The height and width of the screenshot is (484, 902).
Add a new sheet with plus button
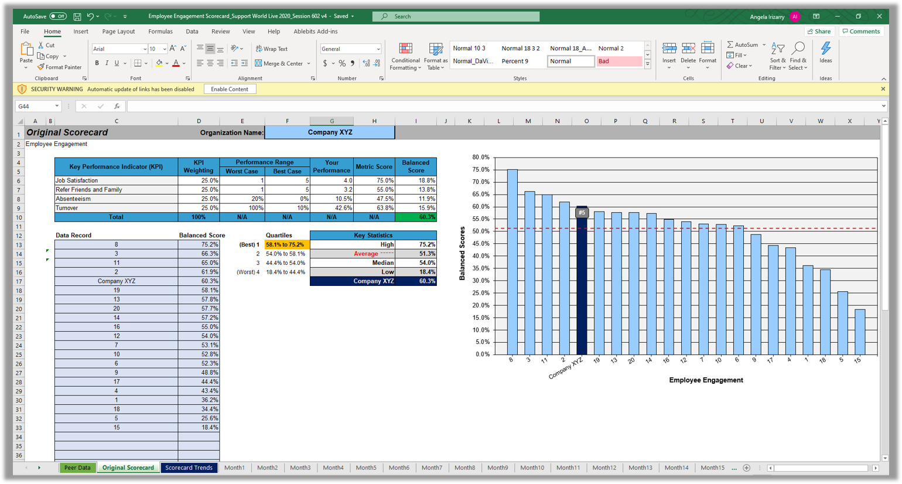click(746, 468)
